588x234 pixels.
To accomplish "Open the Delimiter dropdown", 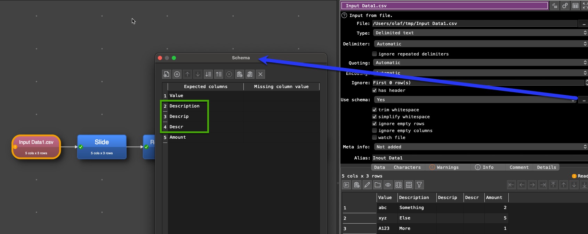I will point(481,44).
